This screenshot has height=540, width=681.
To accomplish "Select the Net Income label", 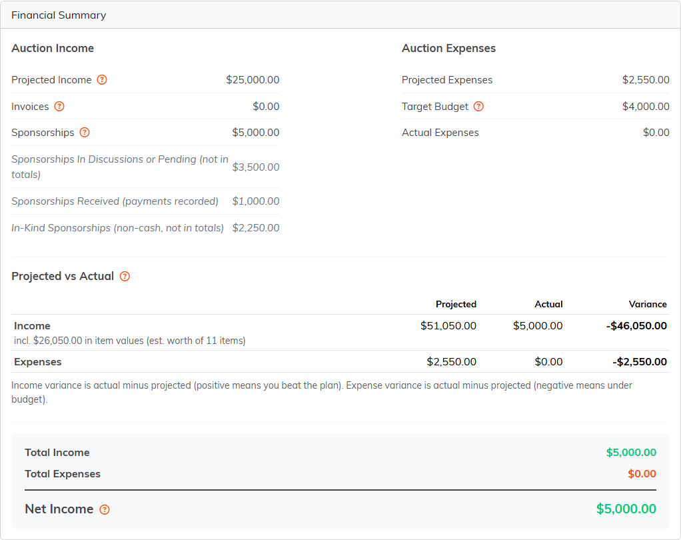I will (x=59, y=509).
